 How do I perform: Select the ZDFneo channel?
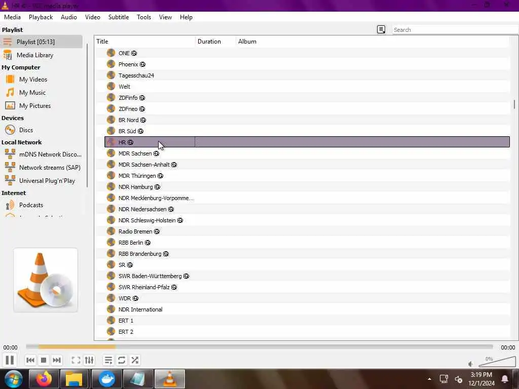click(307, 109)
